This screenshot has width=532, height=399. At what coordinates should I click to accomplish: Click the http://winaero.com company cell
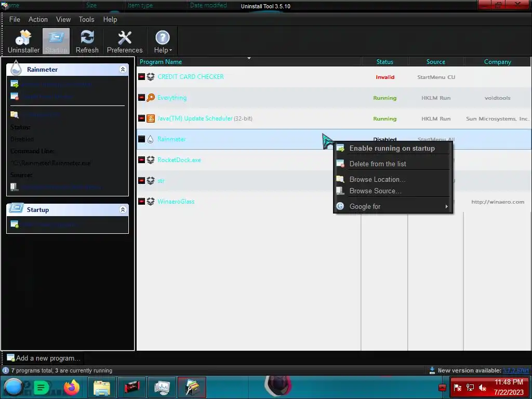[498, 202]
